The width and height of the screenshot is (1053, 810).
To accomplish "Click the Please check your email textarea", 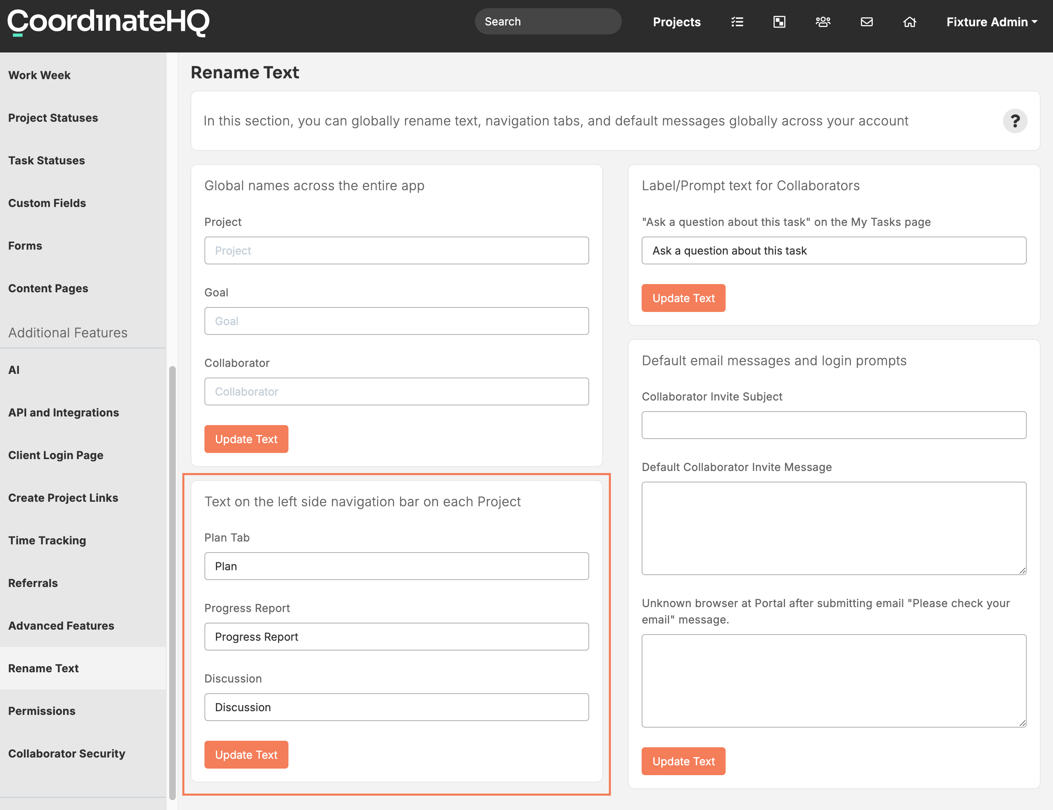I will 834,681.
